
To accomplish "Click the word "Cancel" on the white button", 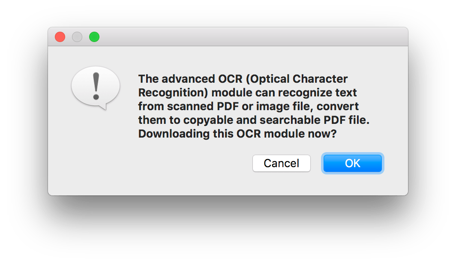I will point(281,163).
